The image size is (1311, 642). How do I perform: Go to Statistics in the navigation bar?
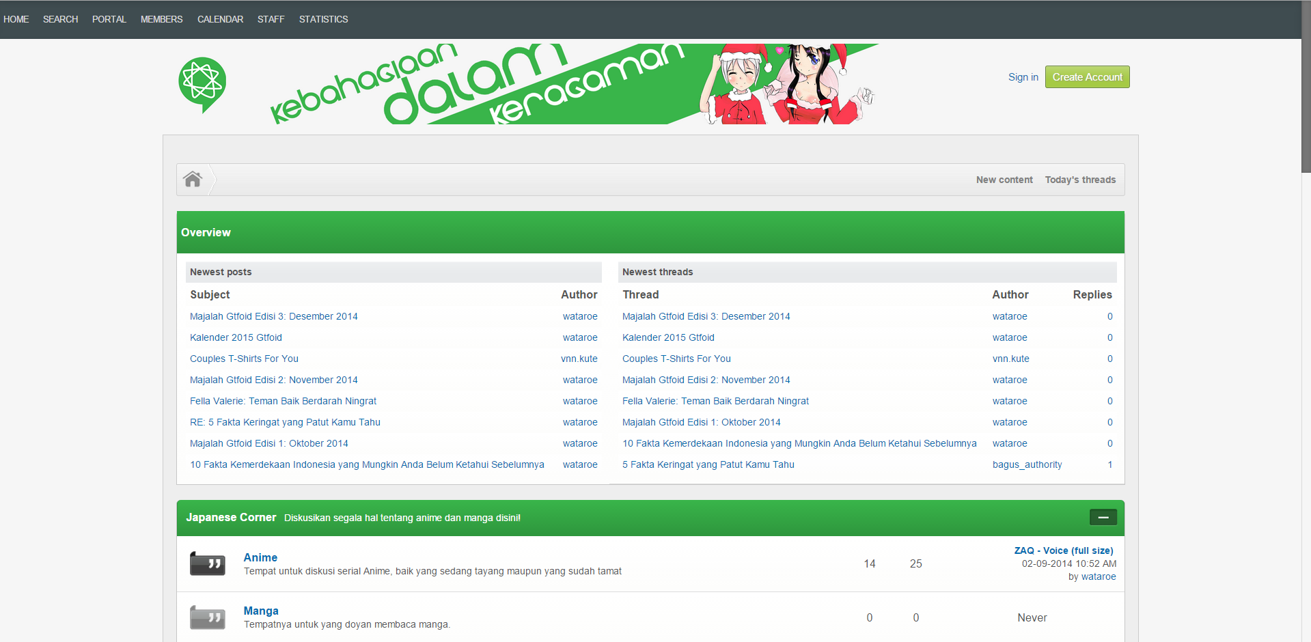point(323,19)
